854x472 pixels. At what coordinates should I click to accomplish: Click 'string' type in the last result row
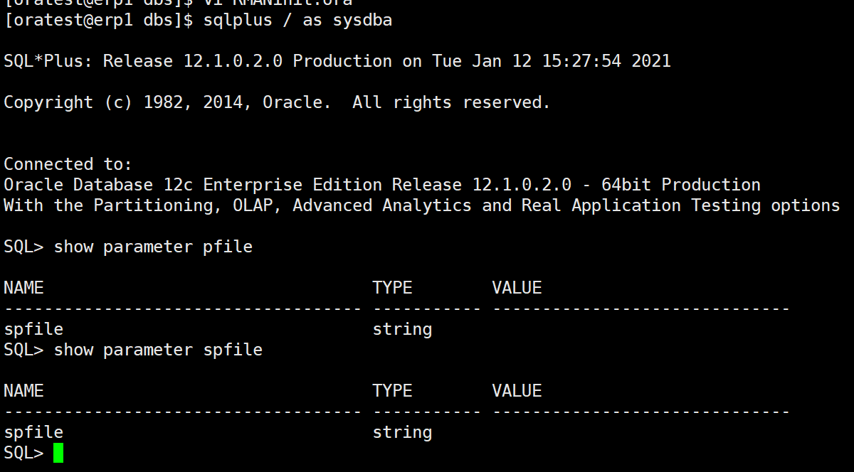point(402,432)
